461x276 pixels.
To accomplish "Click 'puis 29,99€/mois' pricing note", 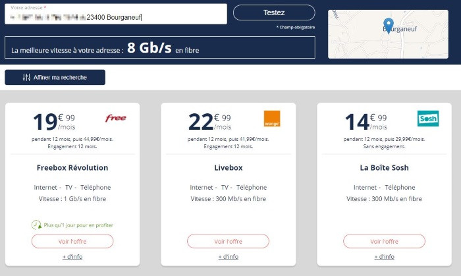I will [x=405, y=140].
